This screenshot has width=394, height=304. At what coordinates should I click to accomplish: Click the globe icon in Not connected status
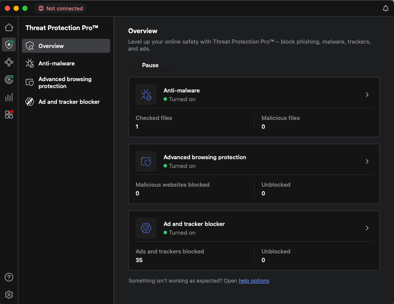point(41,8)
